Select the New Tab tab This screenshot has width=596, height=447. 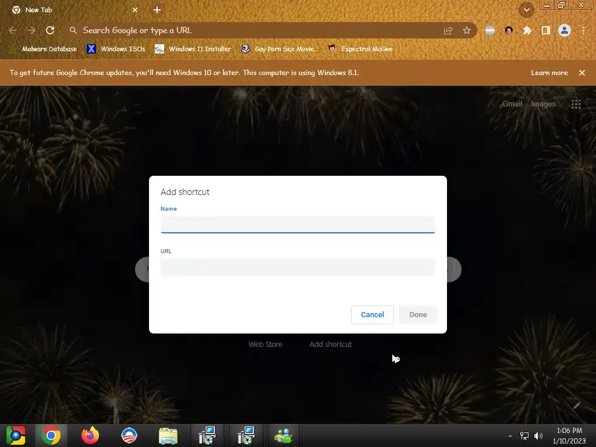coord(74,10)
